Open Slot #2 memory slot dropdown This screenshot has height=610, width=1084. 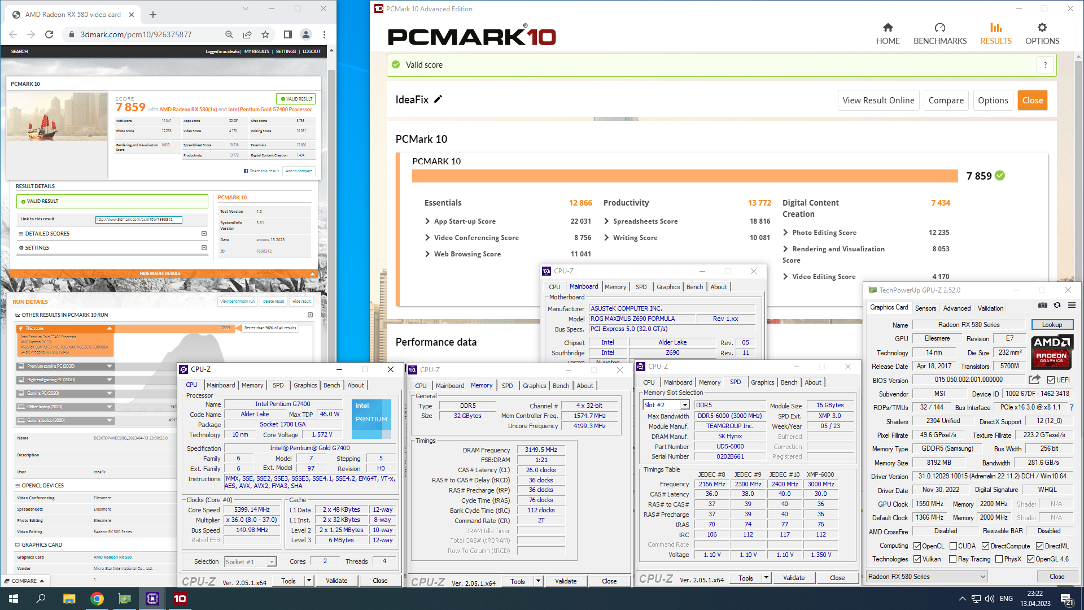coord(685,405)
